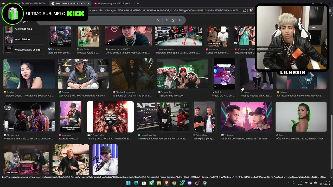Click the link TheGrefg mide las fuerzas de Roro

pos(163,139)
